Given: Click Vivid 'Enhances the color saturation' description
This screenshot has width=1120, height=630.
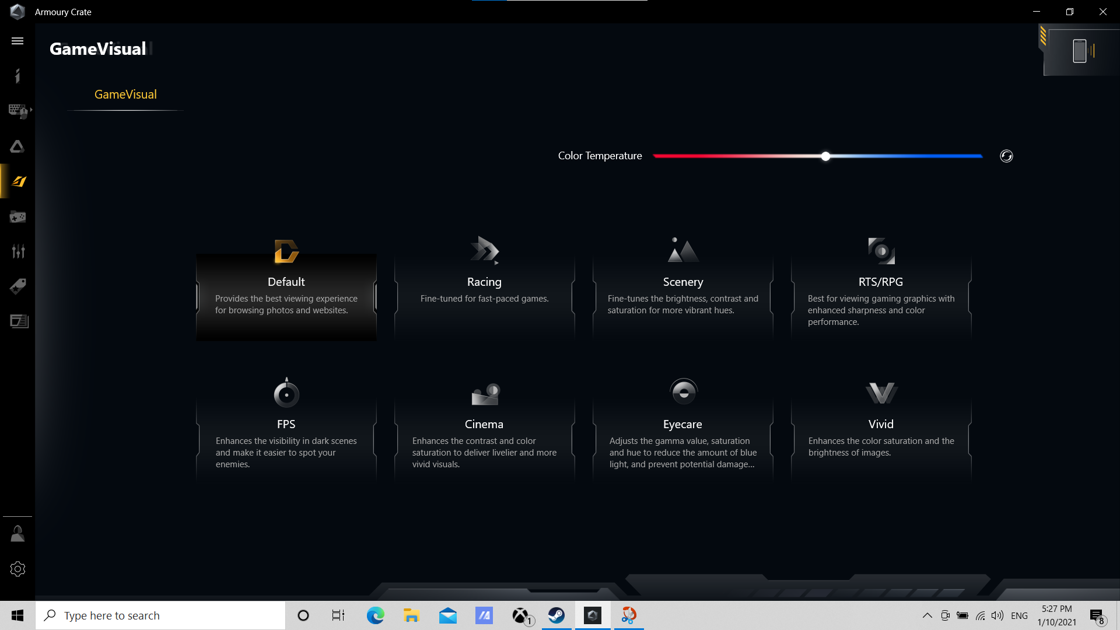Looking at the screenshot, I should pos(881,447).
